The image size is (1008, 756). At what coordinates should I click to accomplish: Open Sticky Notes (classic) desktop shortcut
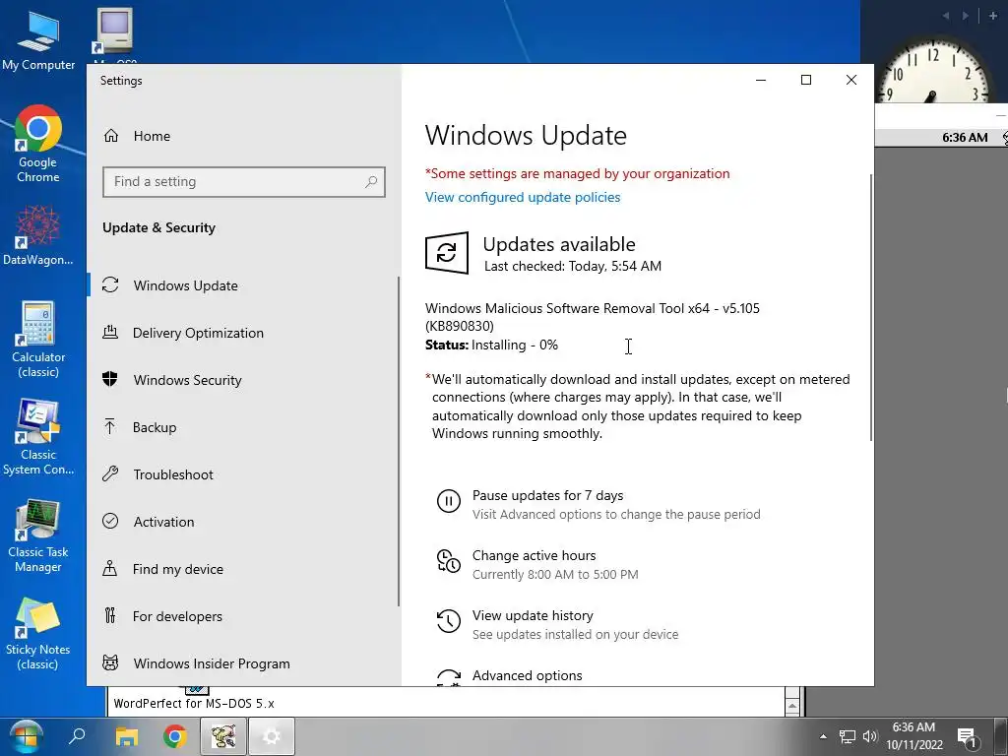point(38,633)
